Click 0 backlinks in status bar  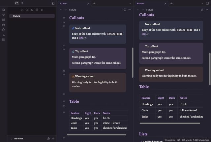(x=170, y=140)
